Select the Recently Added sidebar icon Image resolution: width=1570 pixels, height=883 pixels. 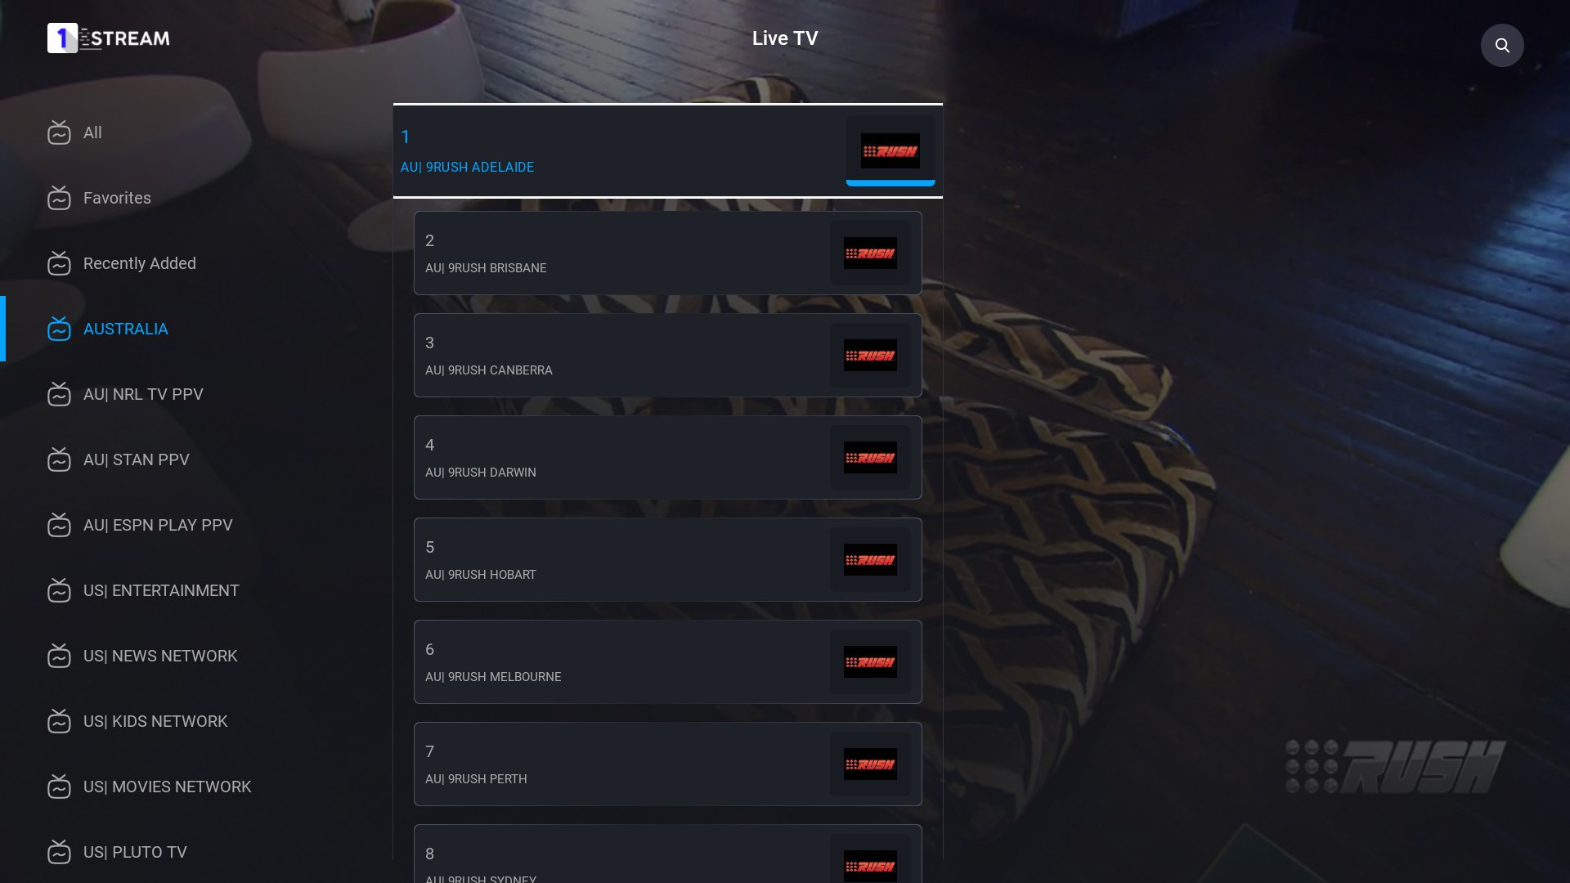click(60, 263)
